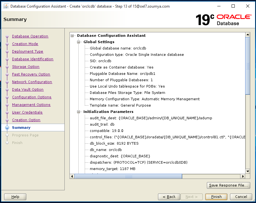Viewport: 256px width, 203px height.
Task: Click the vertical scrollbar down arrow
Action: 248,171
